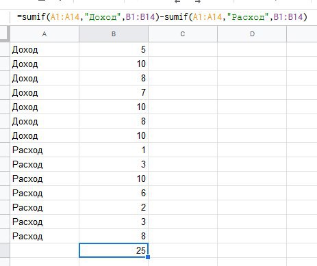Click the select-all corner box
317x266 pixels.
click(5, 34)
